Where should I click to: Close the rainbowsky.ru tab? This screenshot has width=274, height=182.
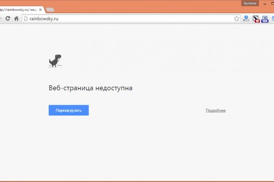[x=40, y=9]
